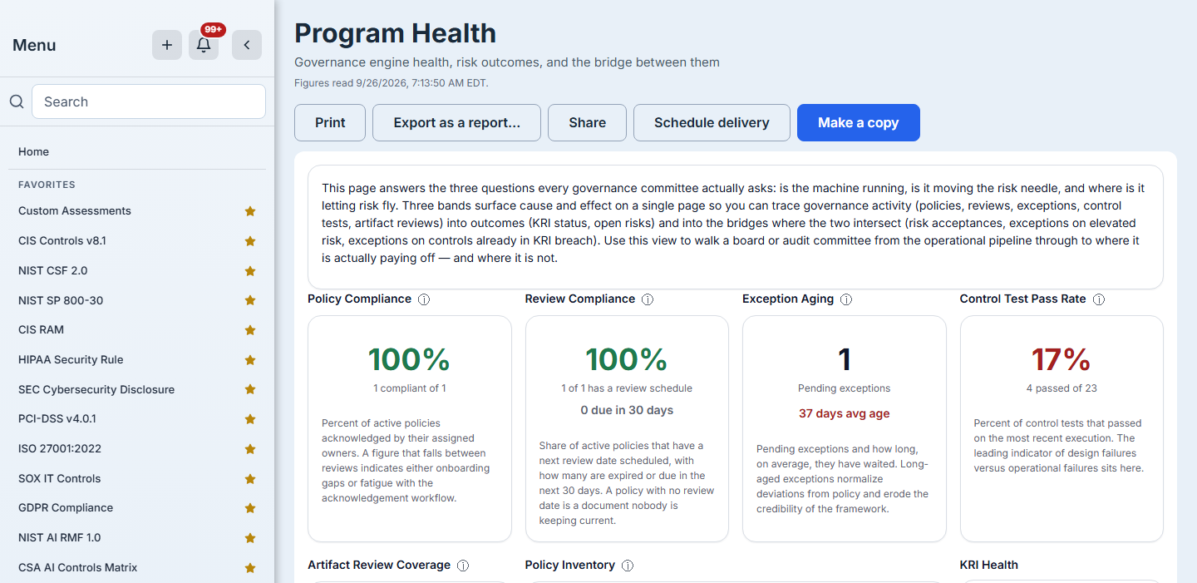Viewport: 1197px width, 583px height.
Task: Open Policy Compliance info icon
Action: click(424, 299)
